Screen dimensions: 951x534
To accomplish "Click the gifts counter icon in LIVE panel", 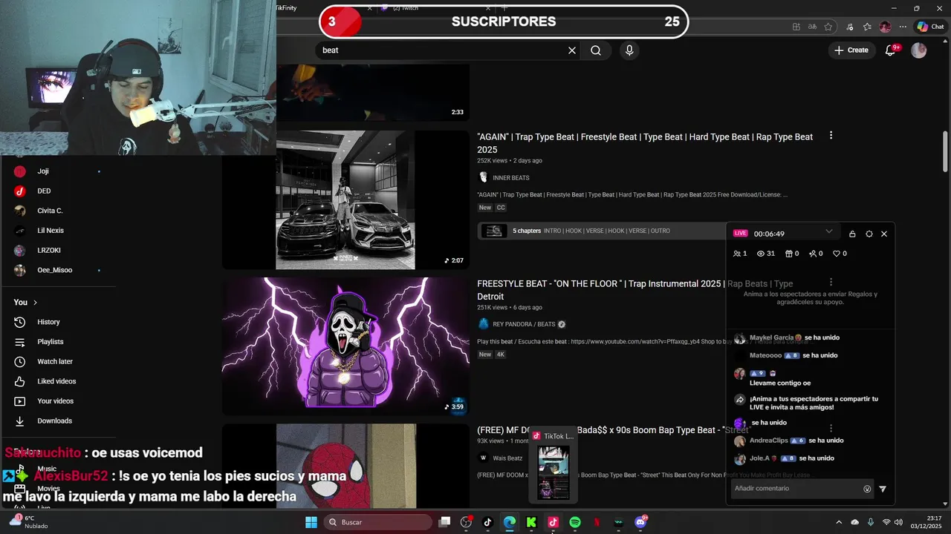I will [789, 254].
